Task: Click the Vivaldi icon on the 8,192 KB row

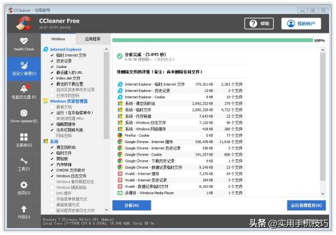Action: coord(120,186)
